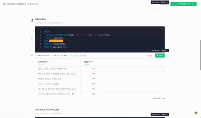This screenshot has height=118, width=201.
Task: Click the small handle icon right of results table
Action: pos(164,71)
